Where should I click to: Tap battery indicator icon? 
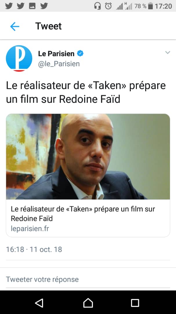150,6
